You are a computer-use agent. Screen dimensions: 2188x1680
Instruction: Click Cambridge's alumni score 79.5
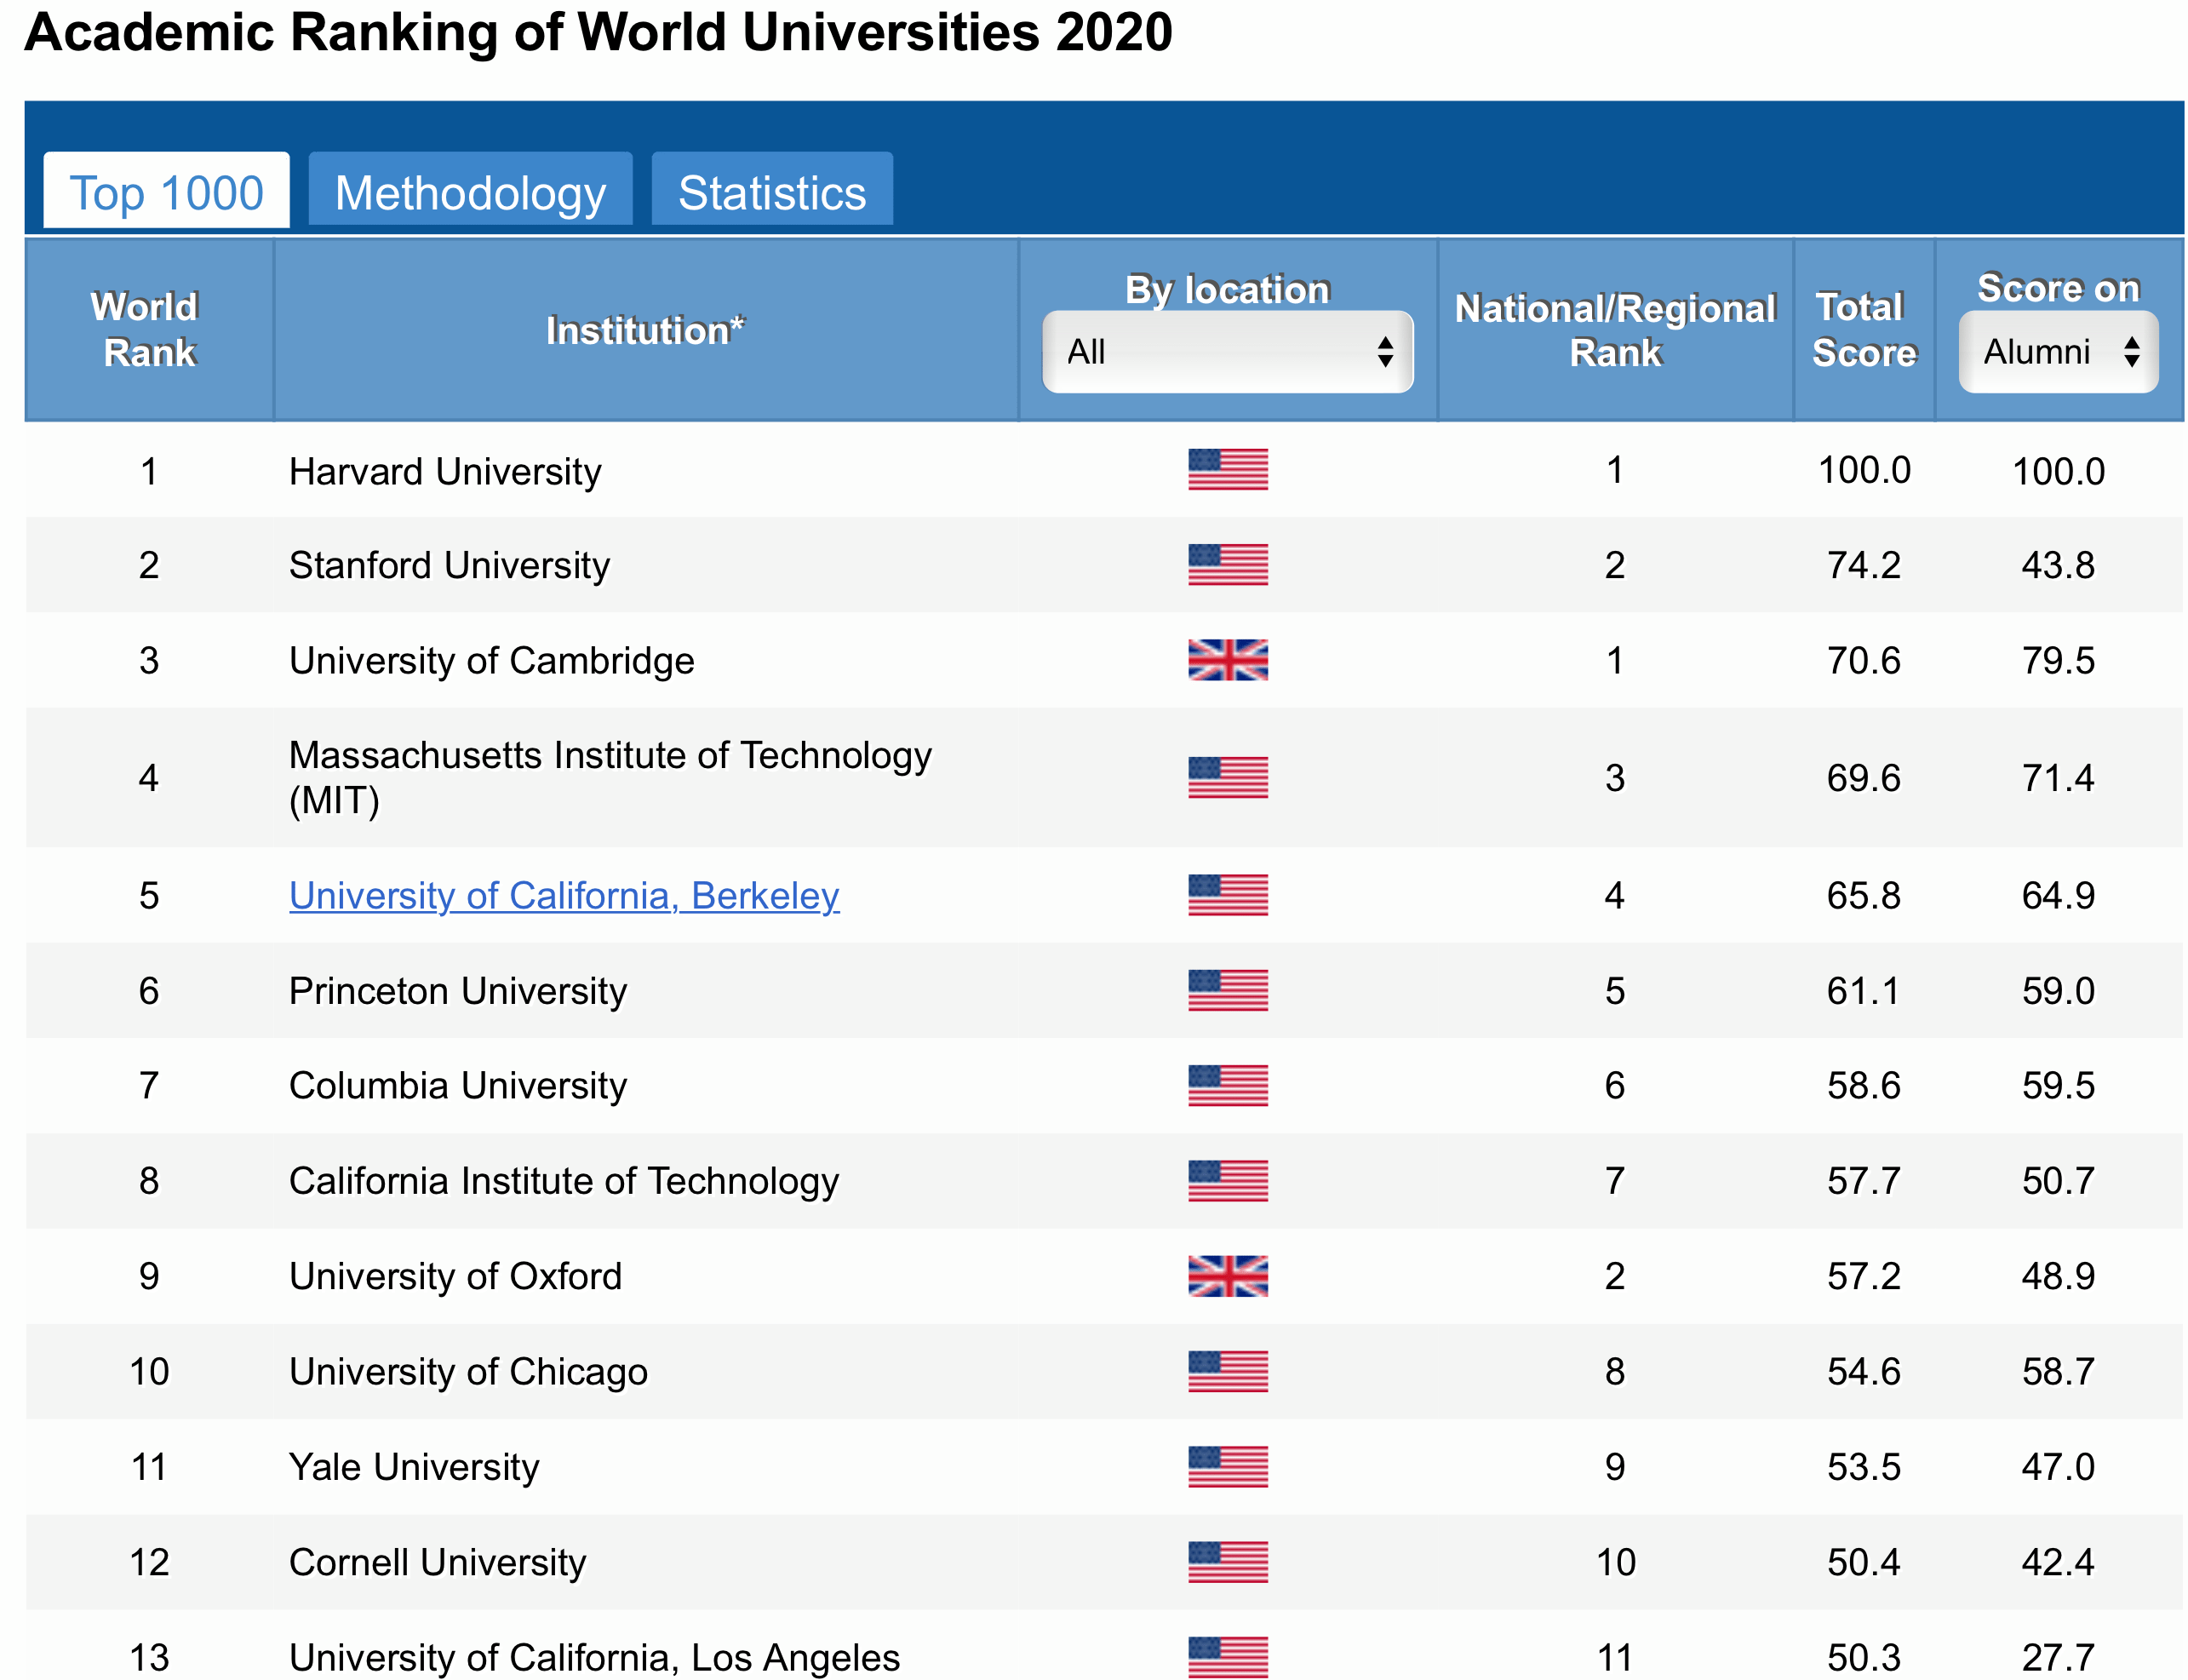2058,661
